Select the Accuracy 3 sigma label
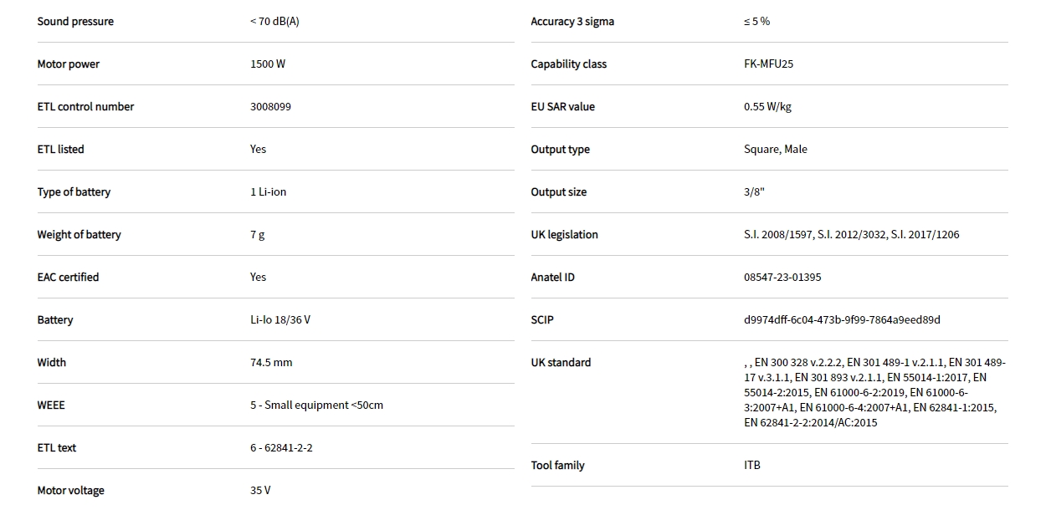 [572, 22]
